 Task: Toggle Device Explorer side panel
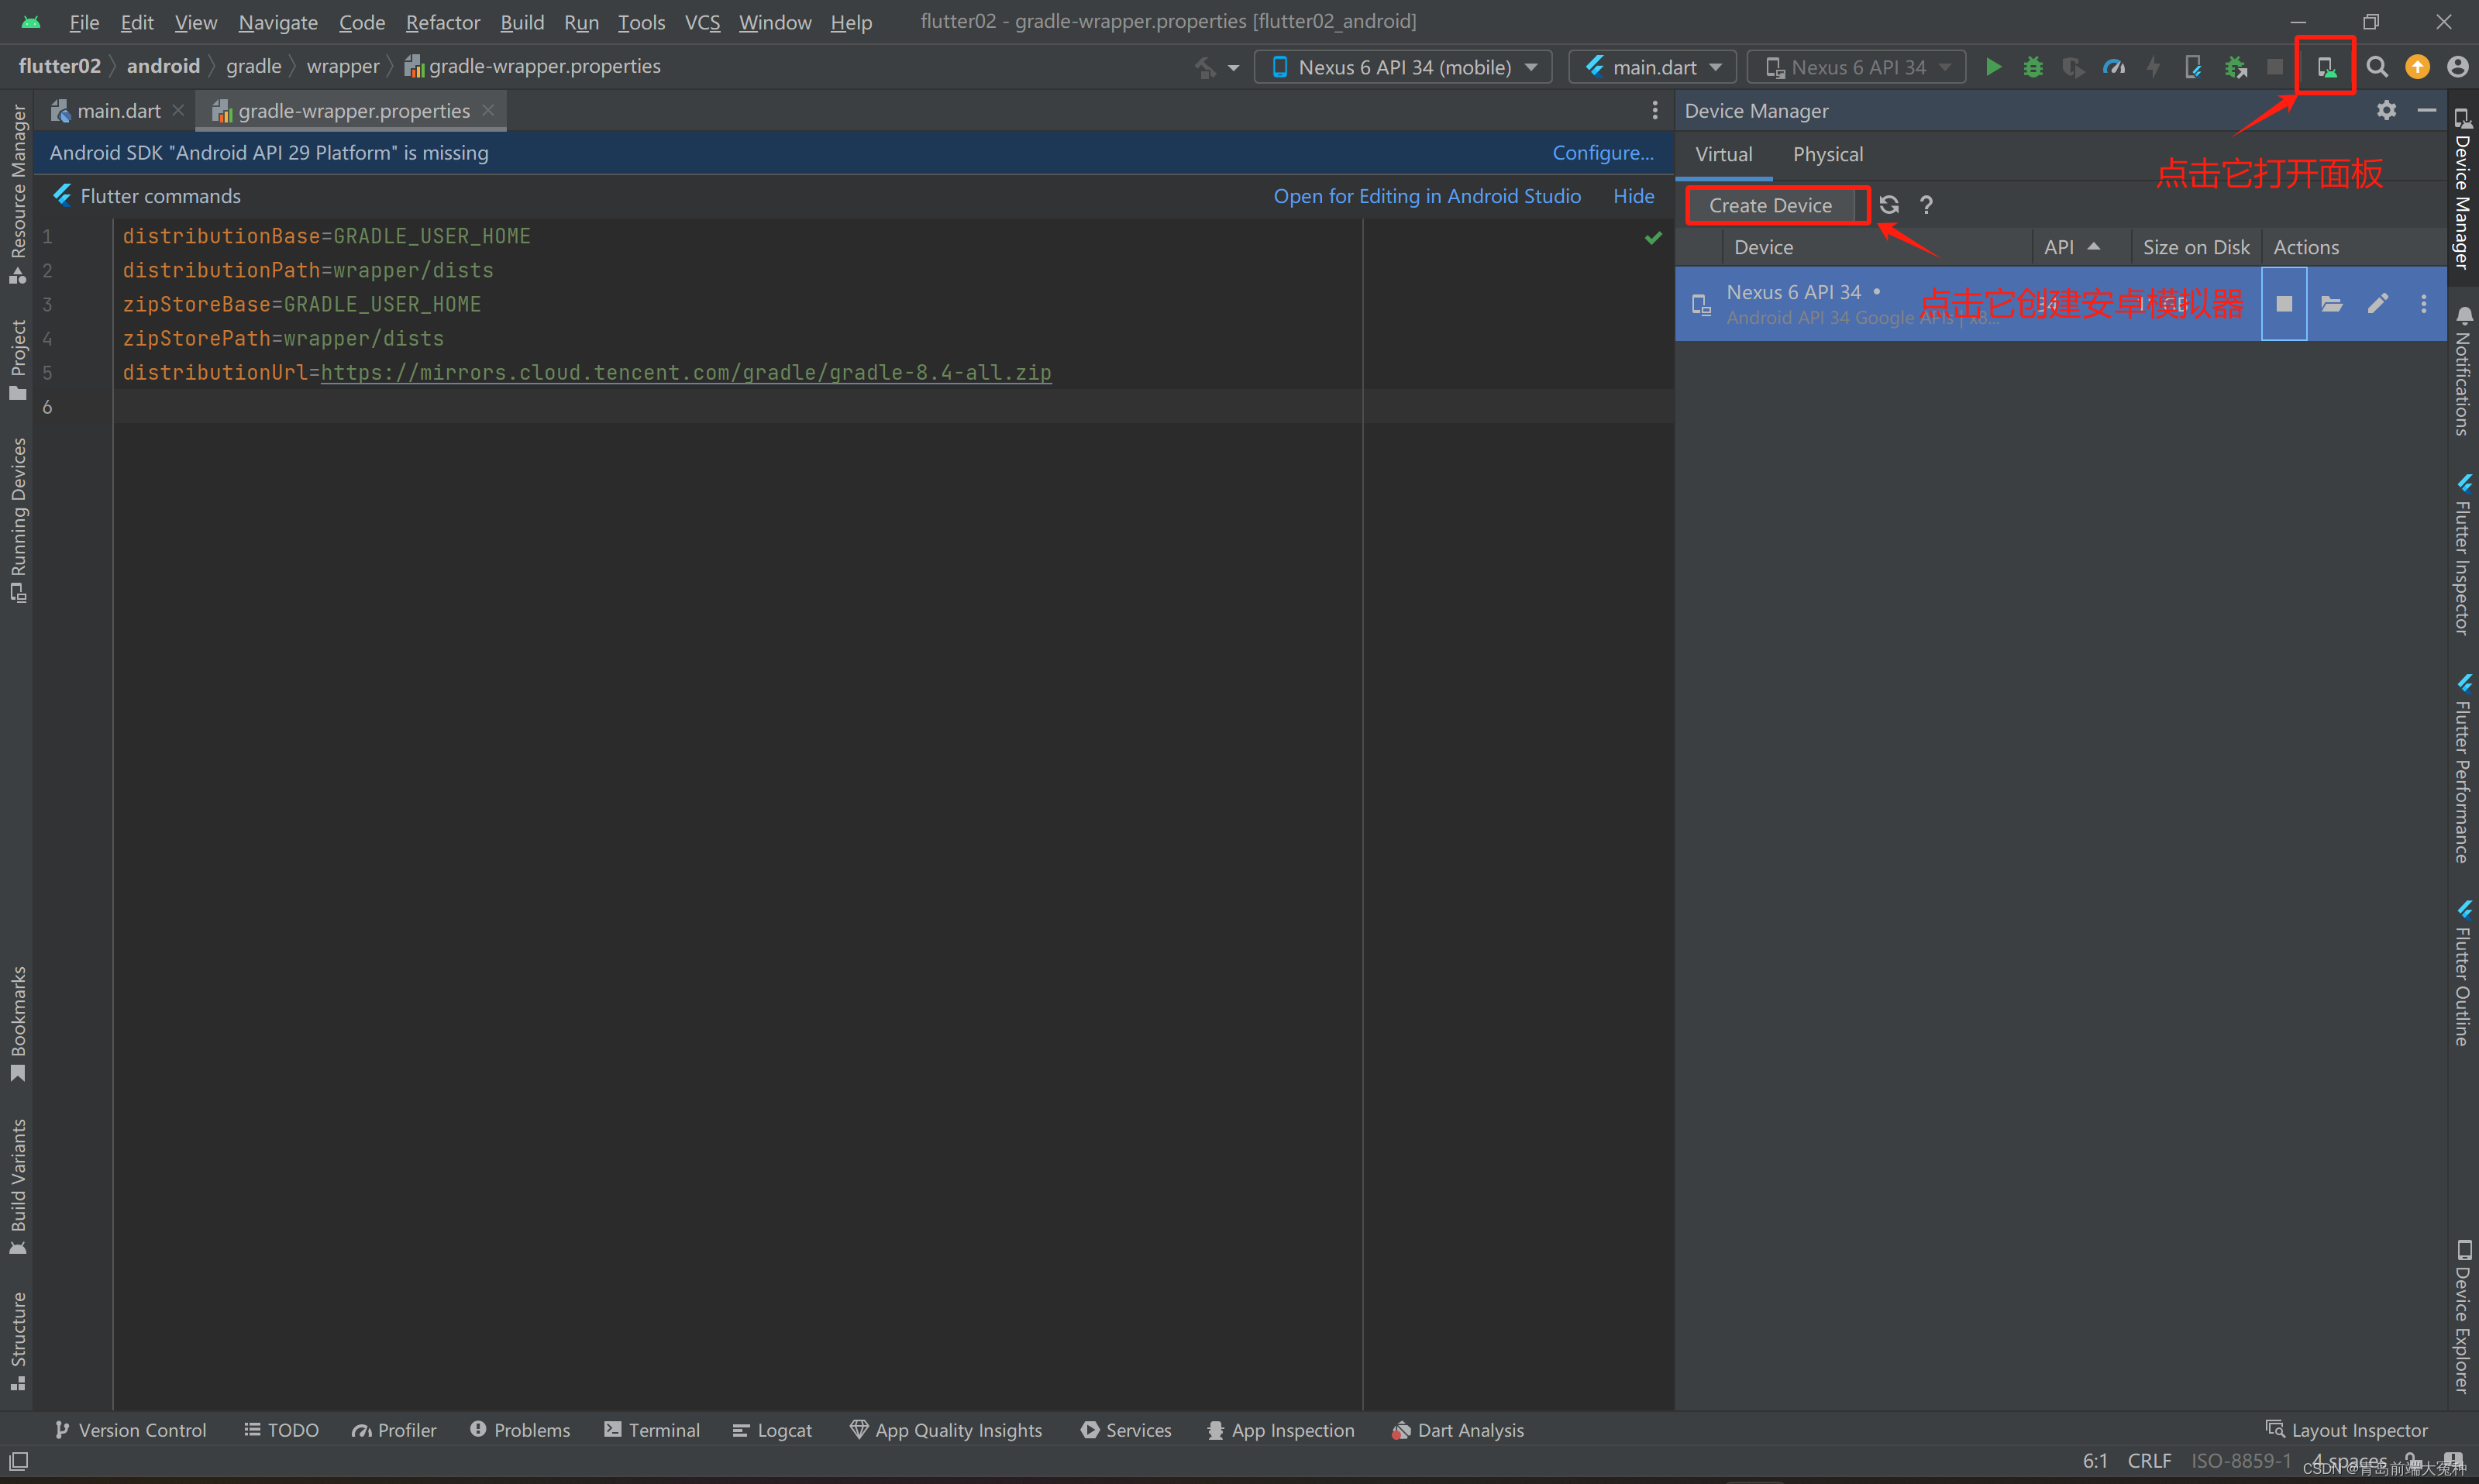pos(2462,1315)
